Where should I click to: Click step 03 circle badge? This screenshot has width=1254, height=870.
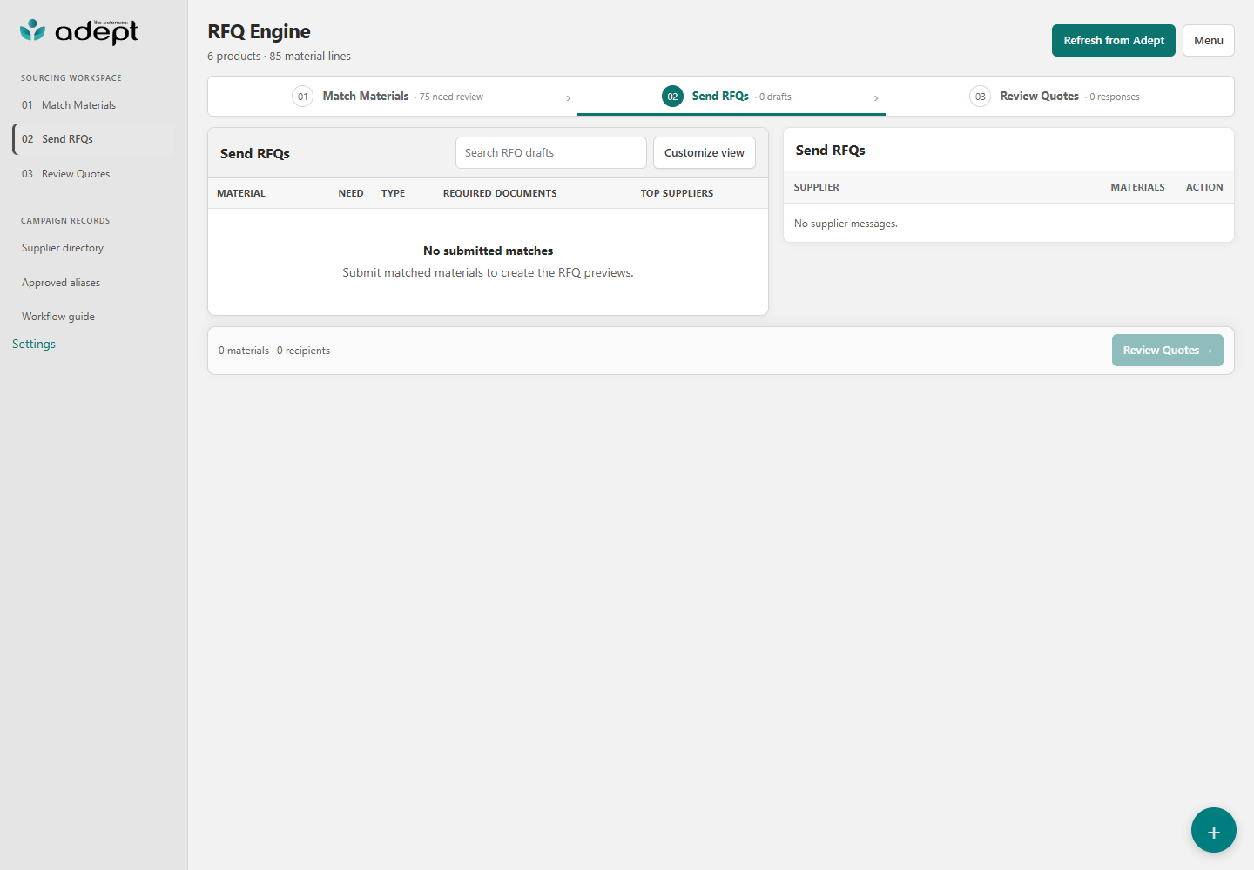(x=980, y=97)
